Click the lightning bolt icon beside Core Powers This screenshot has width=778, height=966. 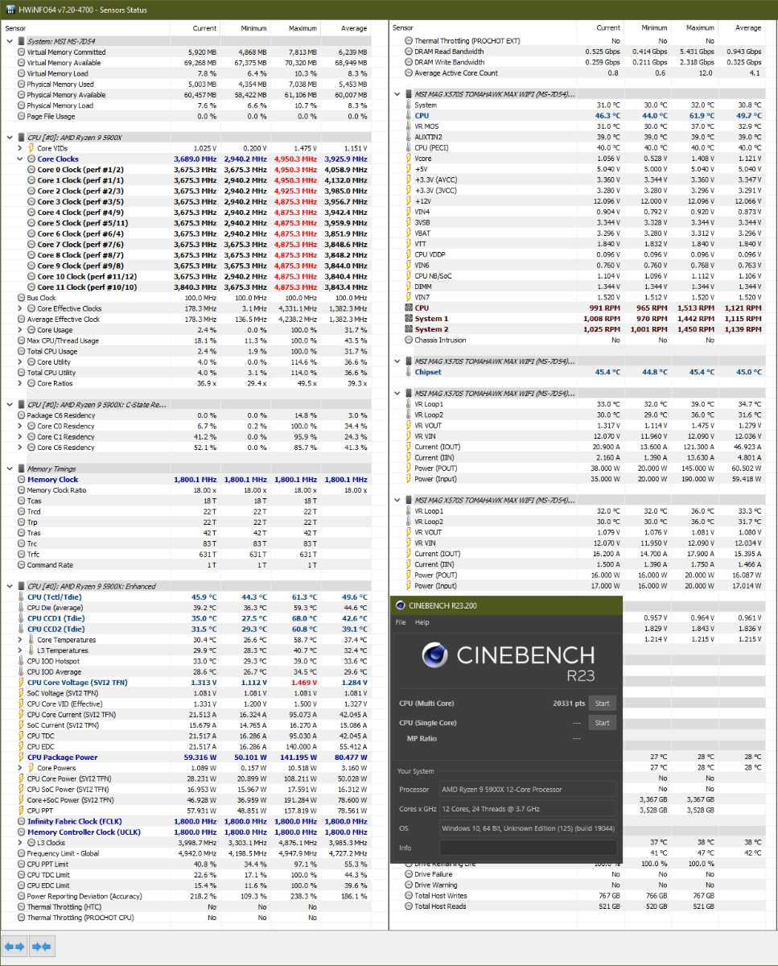point(31,768)
